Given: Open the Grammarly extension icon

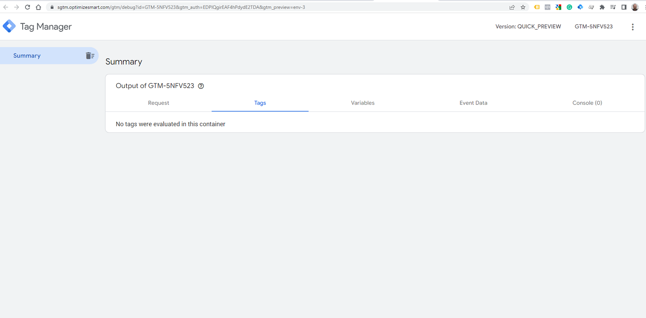Looking at the screenshot, I should [x=570, y=7].
